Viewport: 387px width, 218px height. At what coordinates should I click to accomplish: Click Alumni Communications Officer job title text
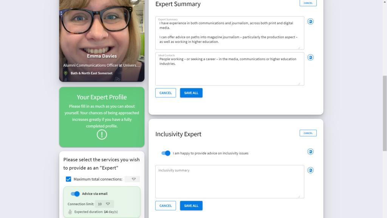[x=102, y=65]
